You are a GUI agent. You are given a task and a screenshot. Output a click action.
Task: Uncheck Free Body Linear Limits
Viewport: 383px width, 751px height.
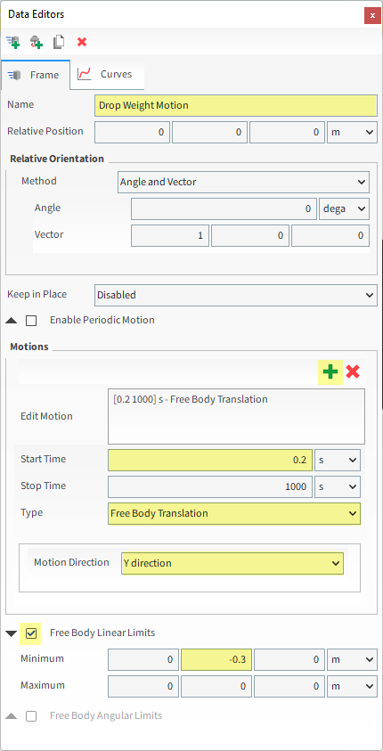click(x=31, y=633)
